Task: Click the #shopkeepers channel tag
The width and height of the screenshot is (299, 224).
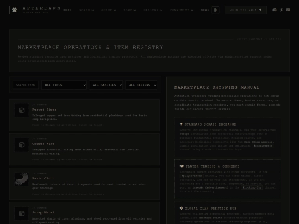Action: pos(263,145)
